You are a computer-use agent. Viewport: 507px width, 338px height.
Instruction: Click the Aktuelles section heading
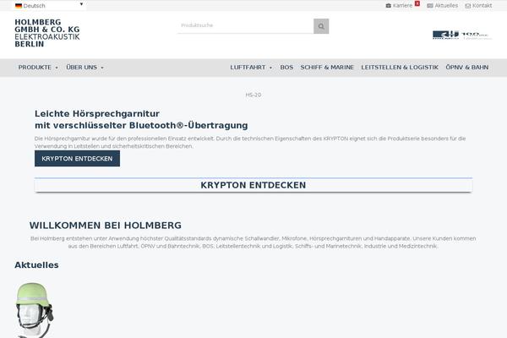pos(36,264)
